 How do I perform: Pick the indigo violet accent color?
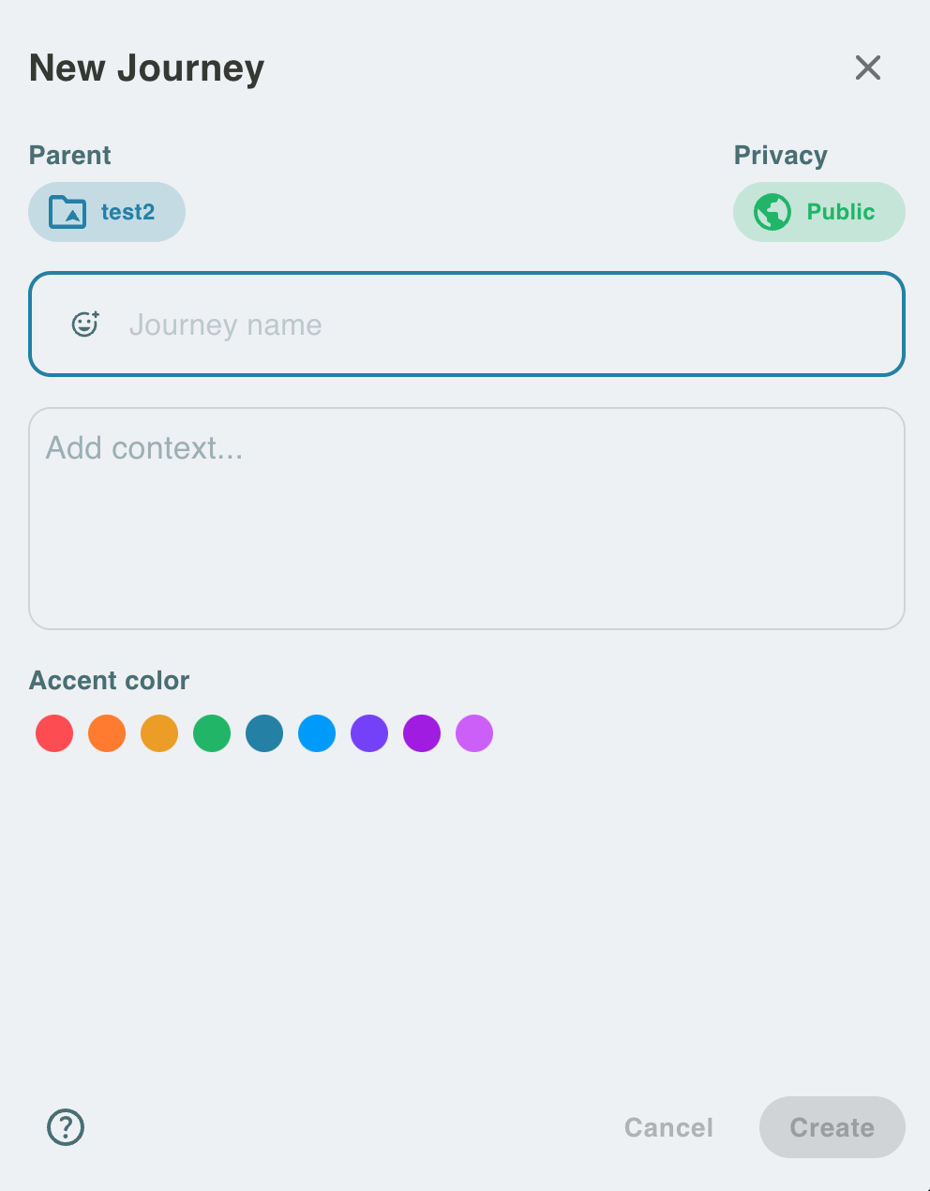(369, 733)
